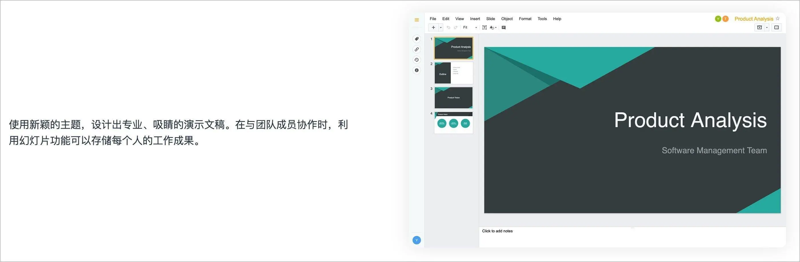Open the Present options dropdown arrow
This screenshot has height=262, width=800.
[767, 28]
